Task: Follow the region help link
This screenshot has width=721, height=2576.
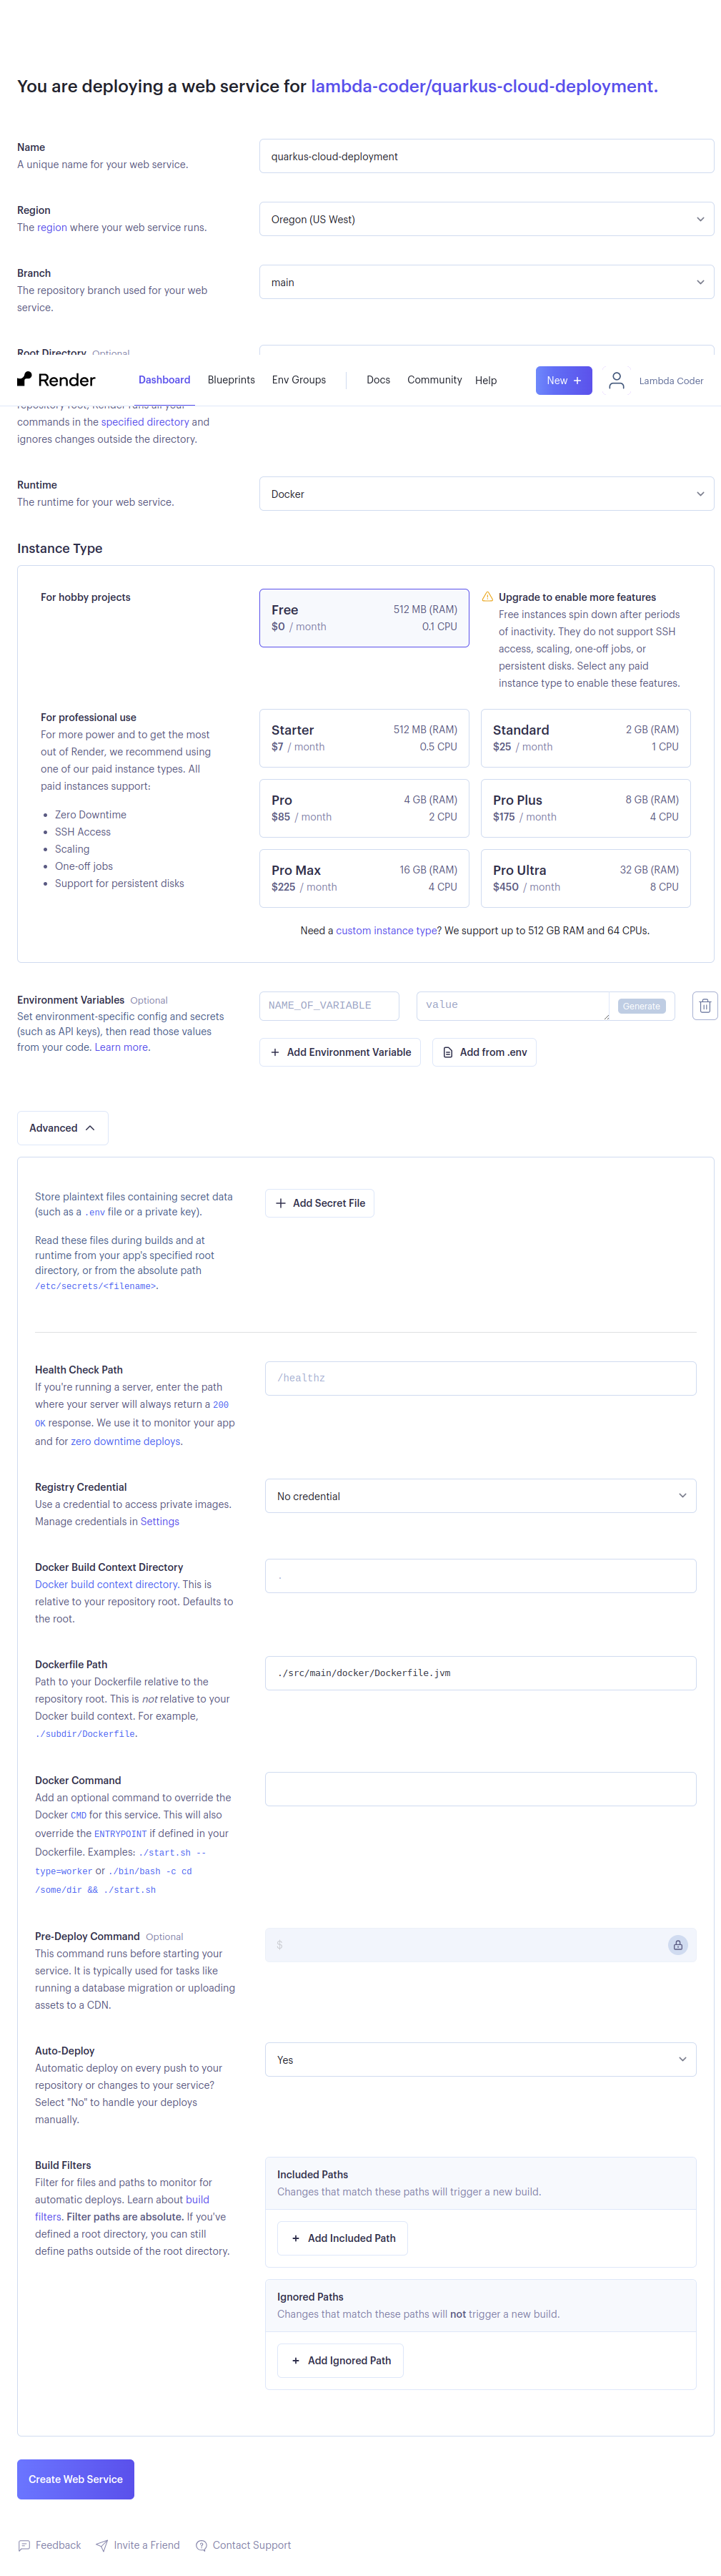Action: click(52, 227)
